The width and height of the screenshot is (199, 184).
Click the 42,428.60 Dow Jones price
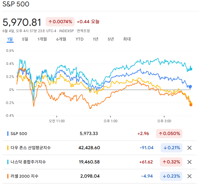pos(89,148)
